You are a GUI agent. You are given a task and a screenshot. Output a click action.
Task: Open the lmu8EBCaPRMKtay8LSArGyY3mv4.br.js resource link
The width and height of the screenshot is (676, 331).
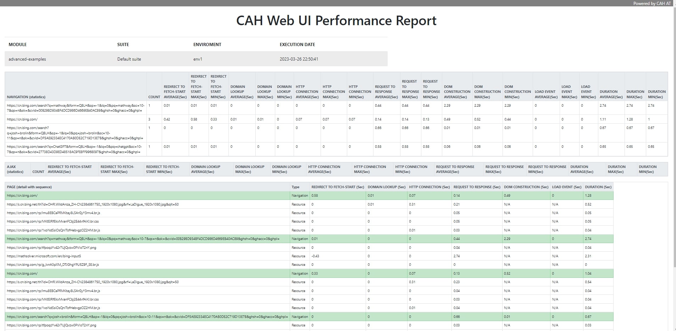coord(53,213)
